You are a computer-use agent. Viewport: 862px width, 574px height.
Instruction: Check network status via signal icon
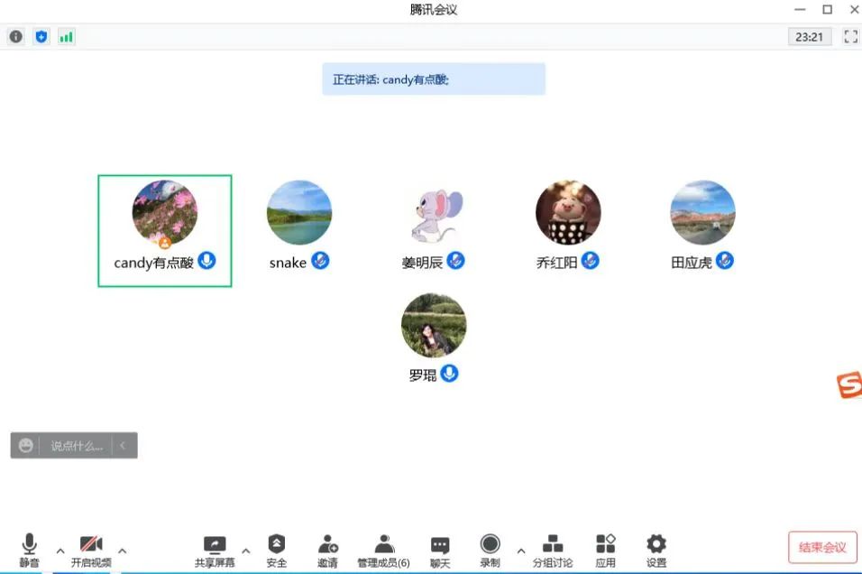click(65, 36)
